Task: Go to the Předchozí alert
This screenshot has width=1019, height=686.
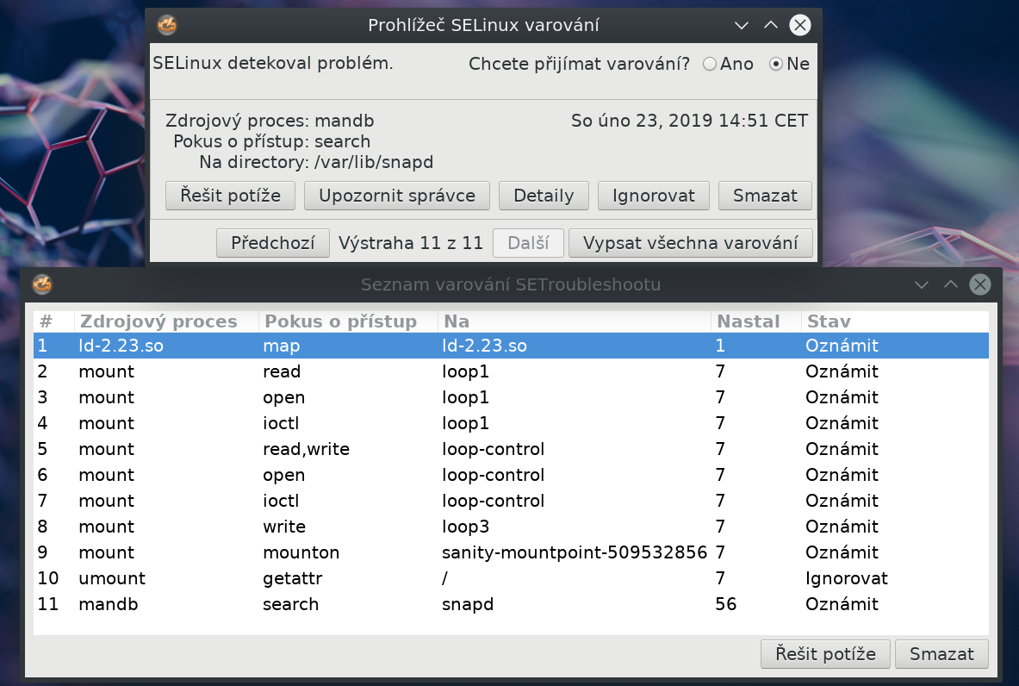Action: pos(273,243)
